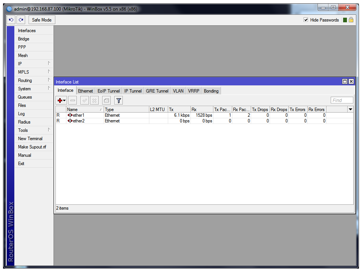Image resolution: width=362 pixels, height=272 pixels.
Task: Open the column selector dropdown arrow
Action: (x=350, y=110)
